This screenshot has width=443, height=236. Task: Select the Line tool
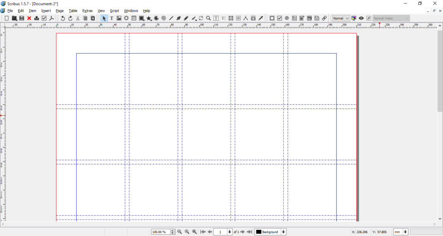171,18
